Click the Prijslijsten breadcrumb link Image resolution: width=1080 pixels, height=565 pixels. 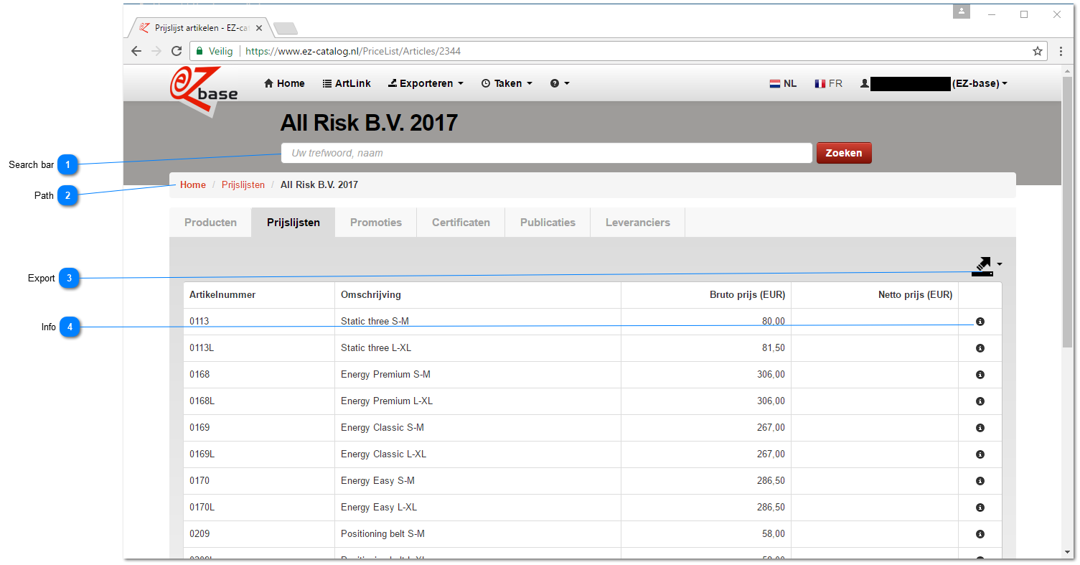pos(243,185)
